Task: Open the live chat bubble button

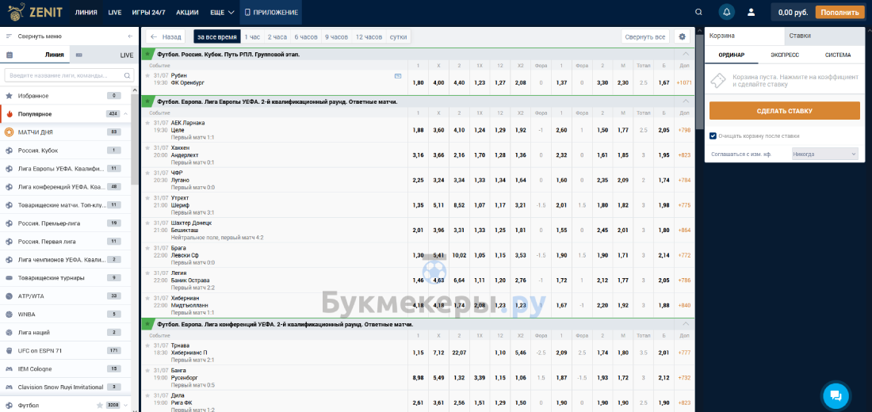Action: [836, 395]
